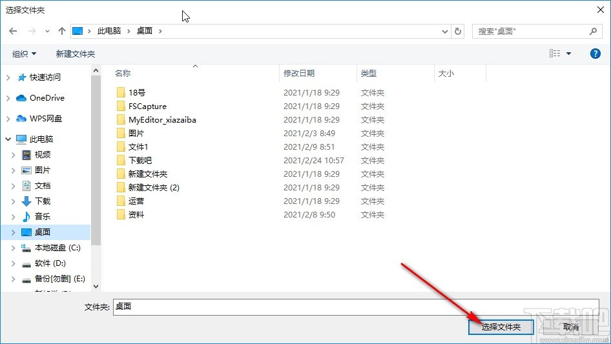Expand the WPS网盘 tree node

pos(8,119)
